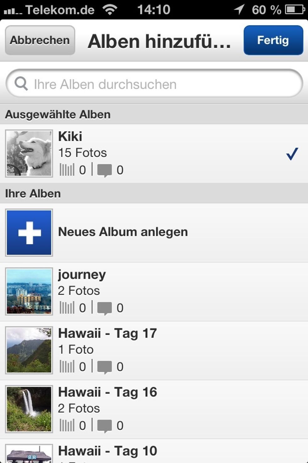Tap comment bubble icon under Hawaii - Tag 17
This screenshot has width=308, height=463.
pos(104,367)
